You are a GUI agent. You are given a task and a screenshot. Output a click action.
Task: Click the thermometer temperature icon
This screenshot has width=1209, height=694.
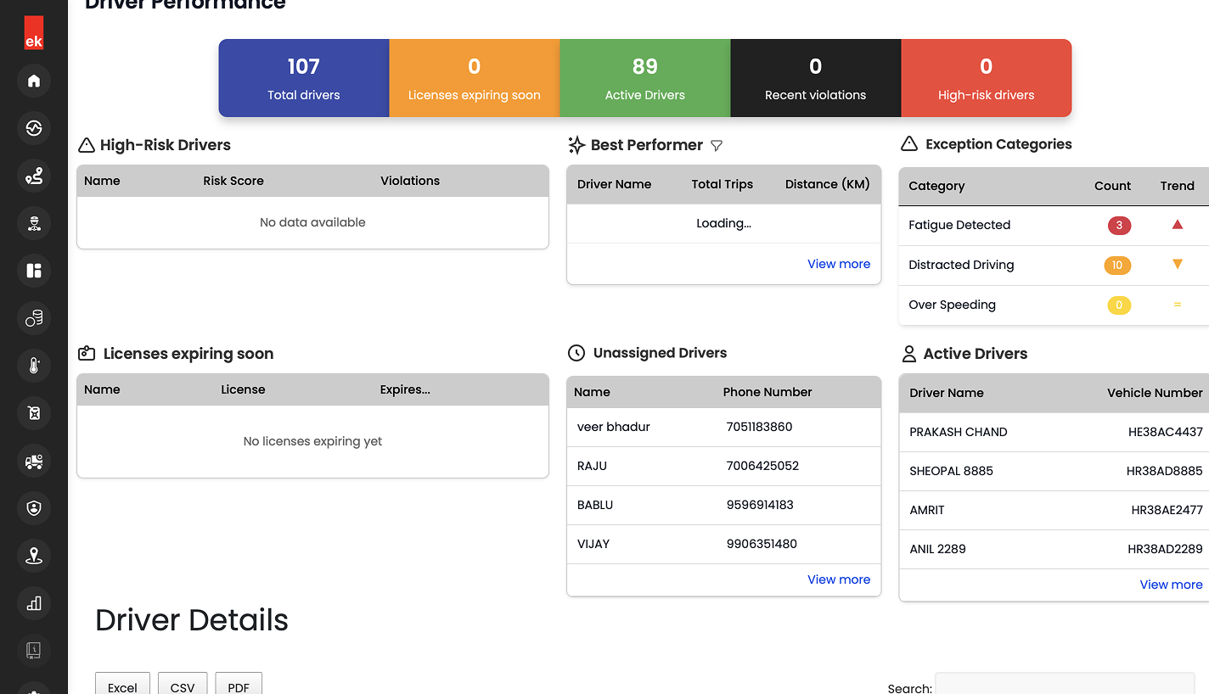pos(34,366)
